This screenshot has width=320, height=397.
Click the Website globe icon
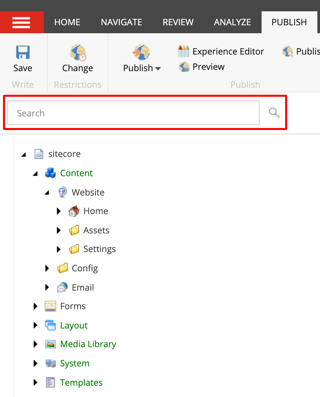[62, 192]
